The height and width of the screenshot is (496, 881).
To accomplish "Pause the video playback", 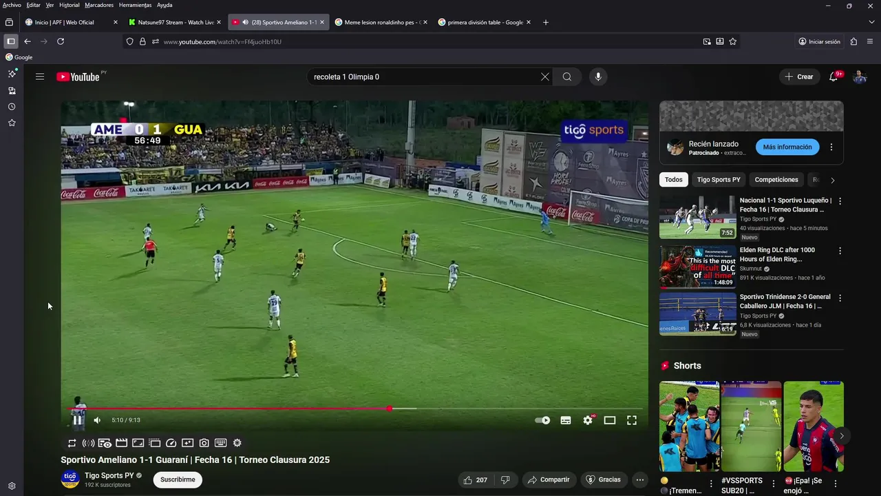I will point(78,420).
